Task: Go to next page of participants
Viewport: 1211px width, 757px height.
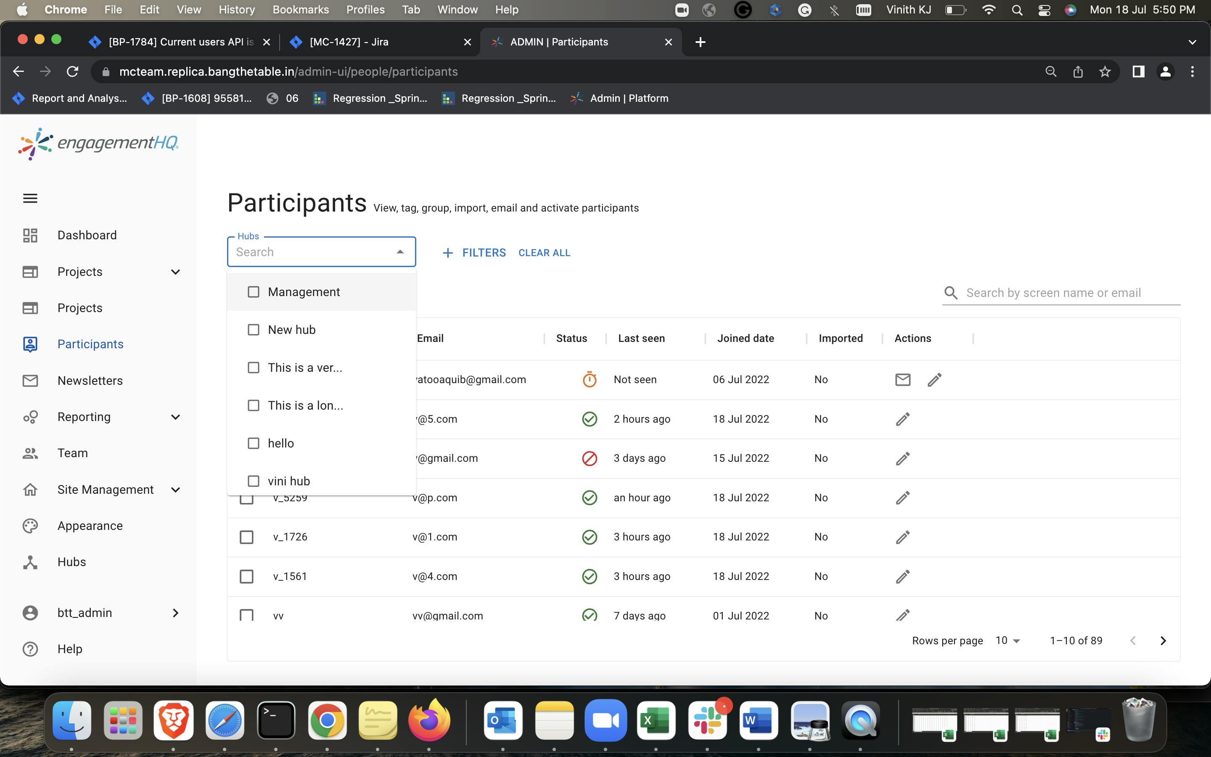Action: pos(1163,641)
